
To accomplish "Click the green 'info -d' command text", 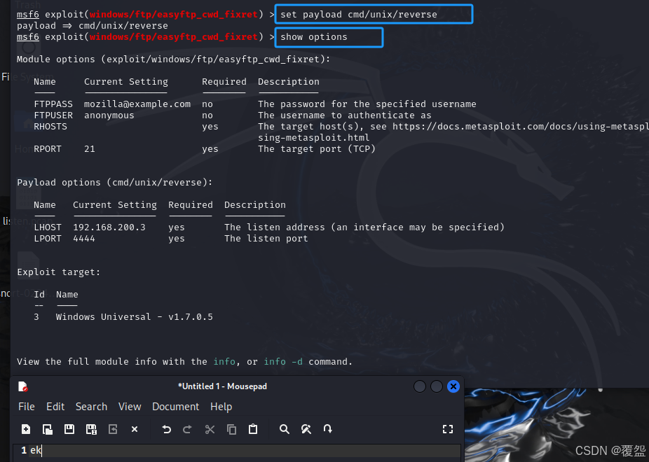I will (x=283, y=362).
